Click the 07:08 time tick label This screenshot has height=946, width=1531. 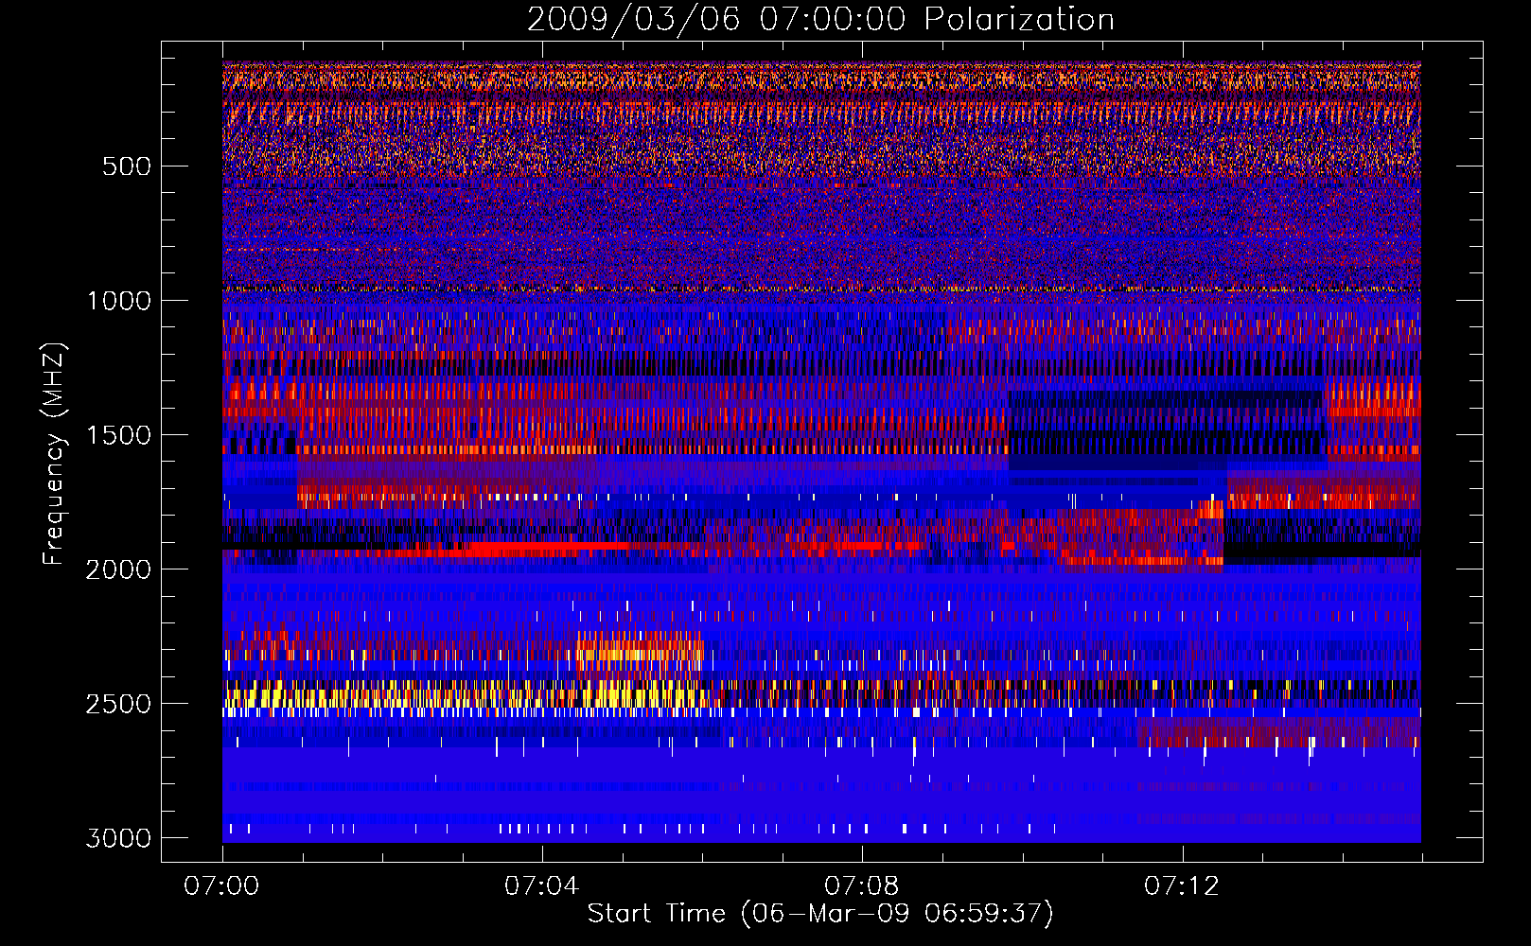[x=861, y=886]
